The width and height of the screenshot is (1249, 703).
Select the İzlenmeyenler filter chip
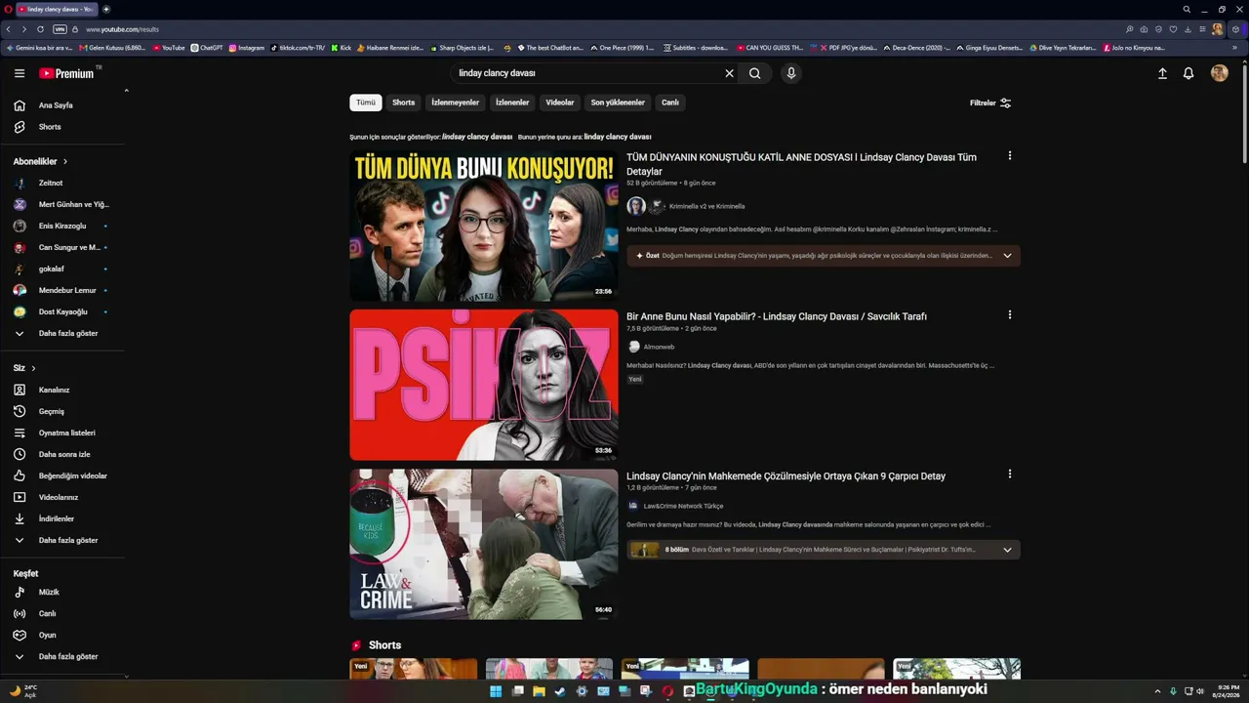[456, 103]
